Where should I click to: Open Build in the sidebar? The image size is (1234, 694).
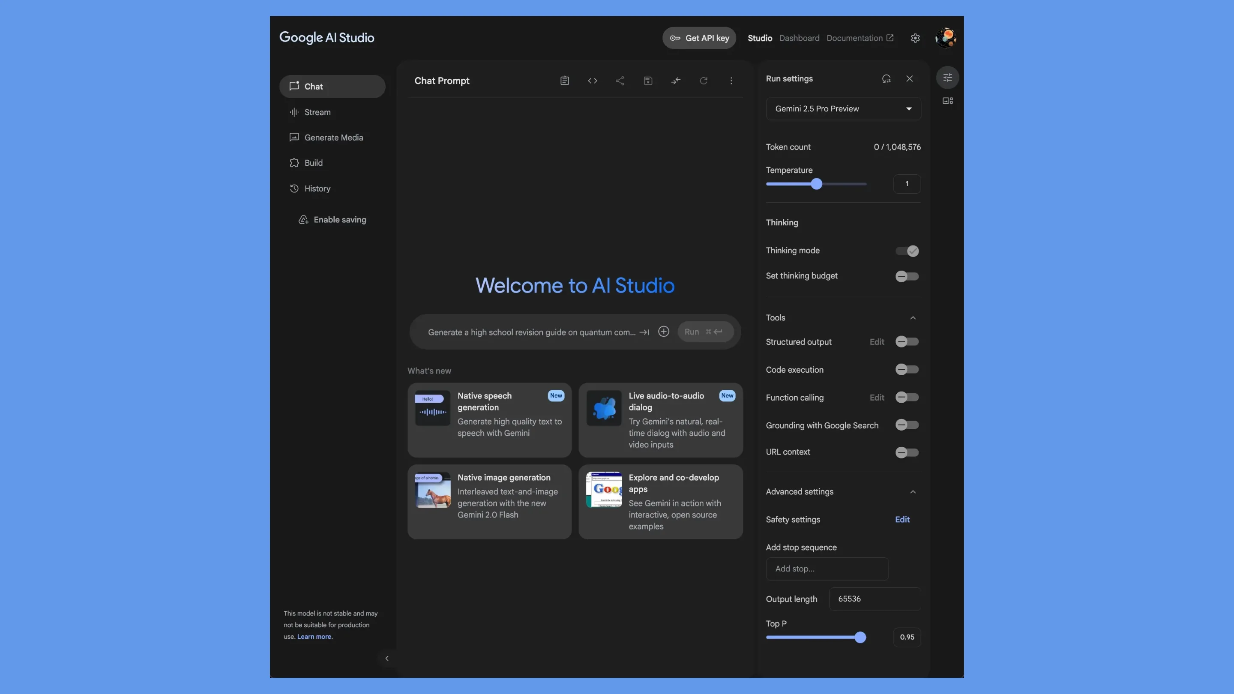pos(332,163)
